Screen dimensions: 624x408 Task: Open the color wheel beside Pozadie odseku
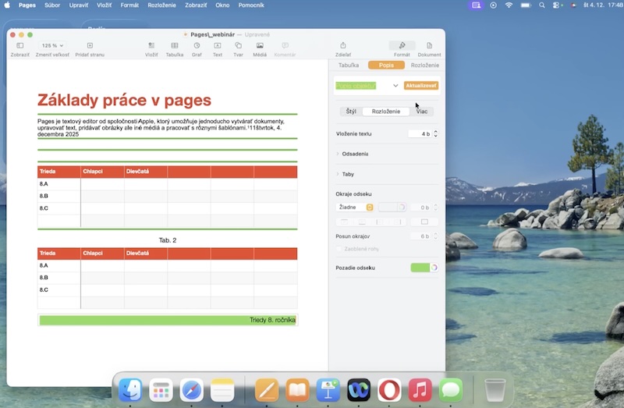(434, 268)
